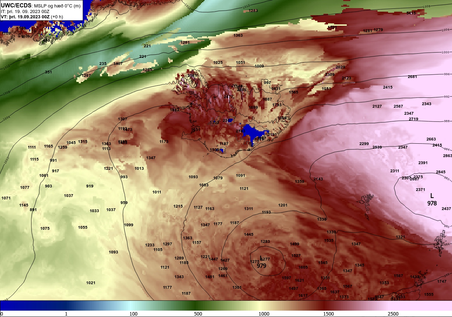Click the map value '2309'
The image size is (452, 317).
coord(329,74)
